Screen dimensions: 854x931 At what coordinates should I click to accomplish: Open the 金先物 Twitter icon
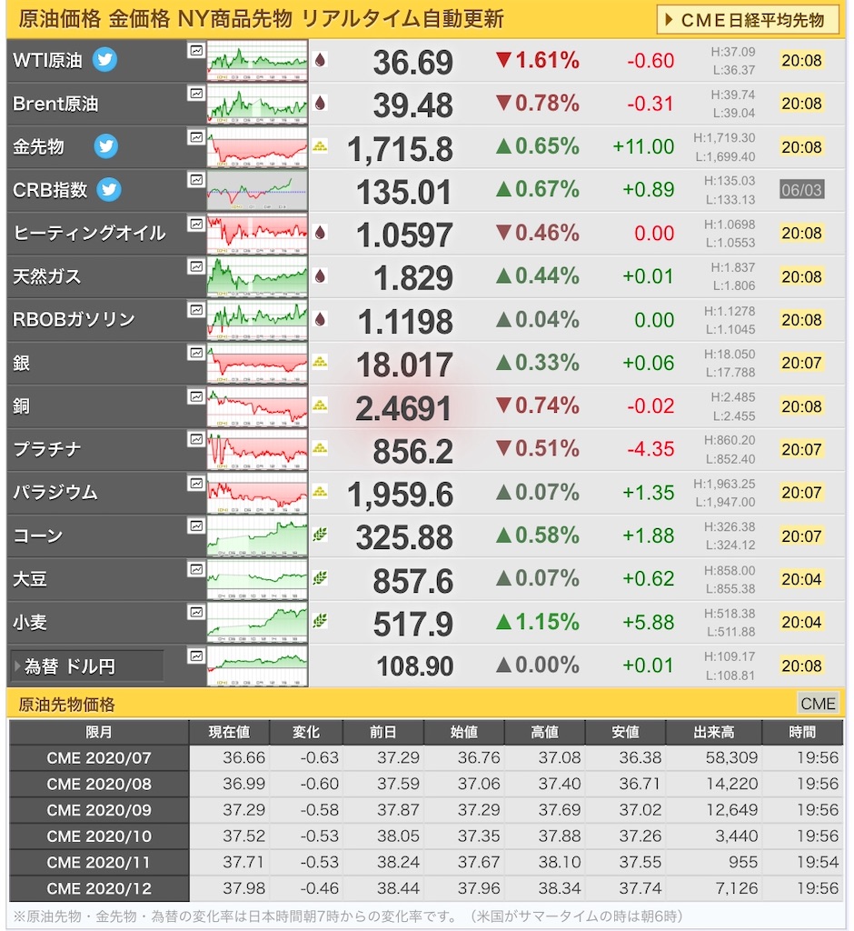pyautogui.click(x=105, y=146)
